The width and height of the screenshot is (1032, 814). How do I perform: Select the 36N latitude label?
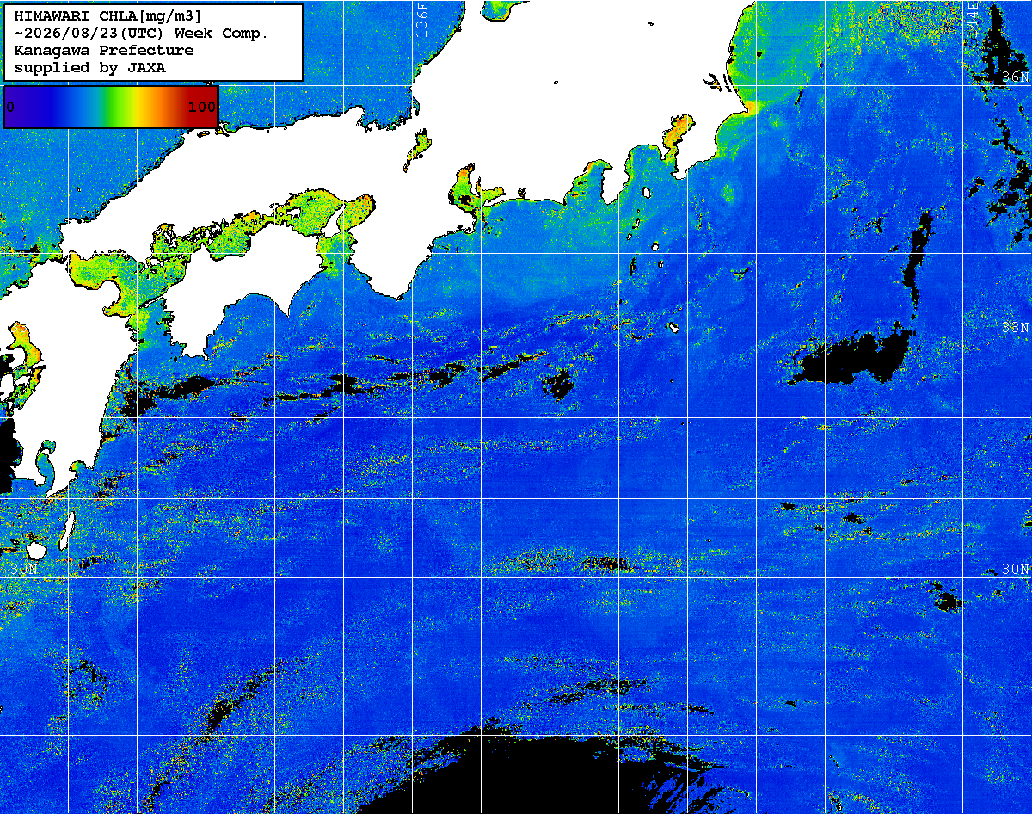pyautogui.click(x=1015, y=77)
